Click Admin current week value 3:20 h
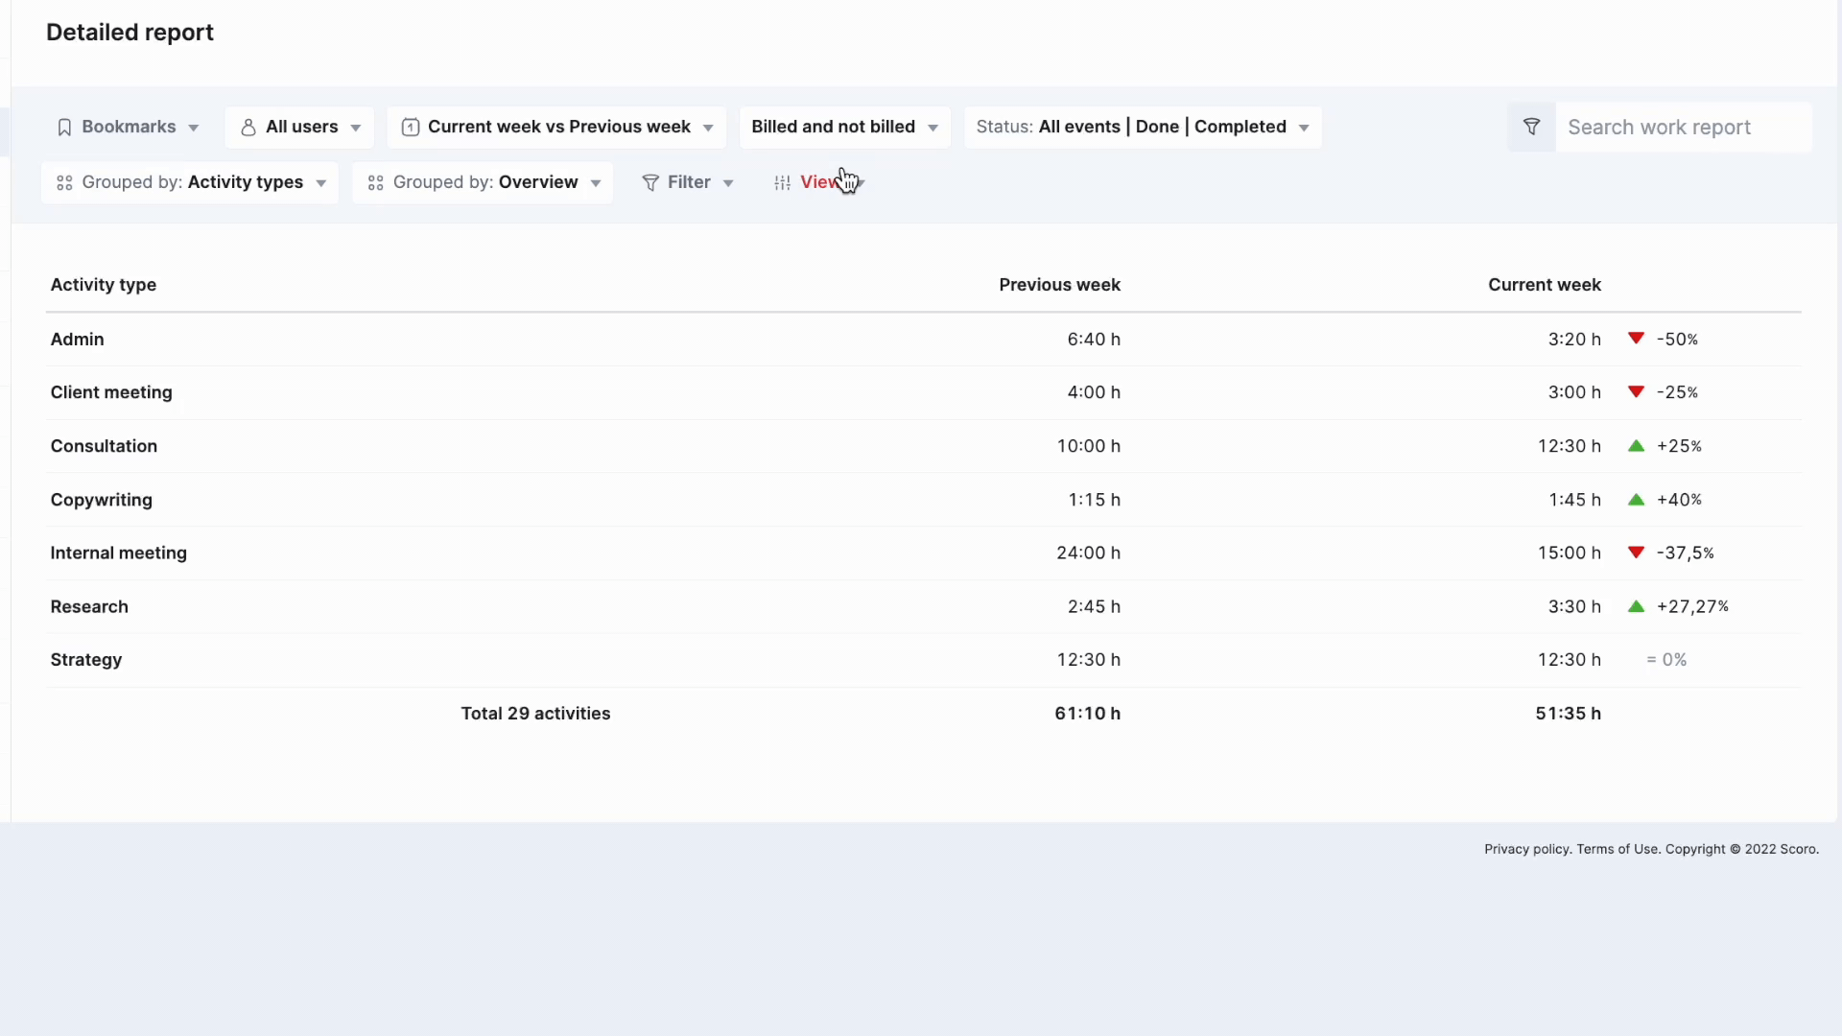This screenshot has height=1036, width=1842. [x=1574, y=340]
